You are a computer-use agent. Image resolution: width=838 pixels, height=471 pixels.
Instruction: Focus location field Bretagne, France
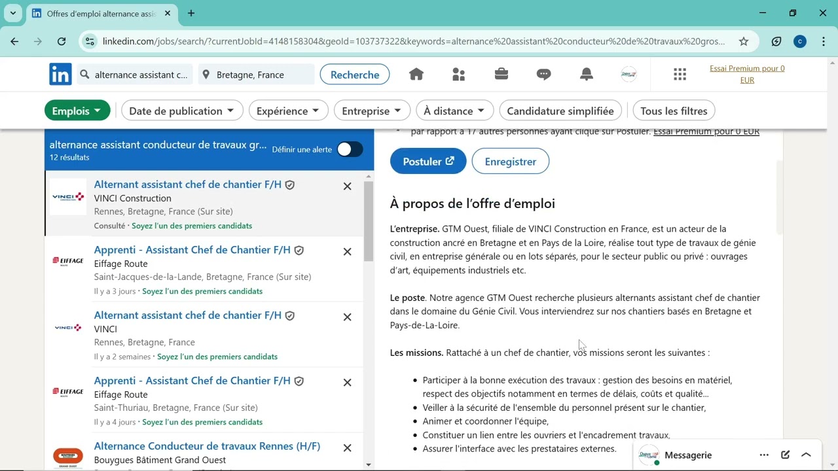point(256,75)
